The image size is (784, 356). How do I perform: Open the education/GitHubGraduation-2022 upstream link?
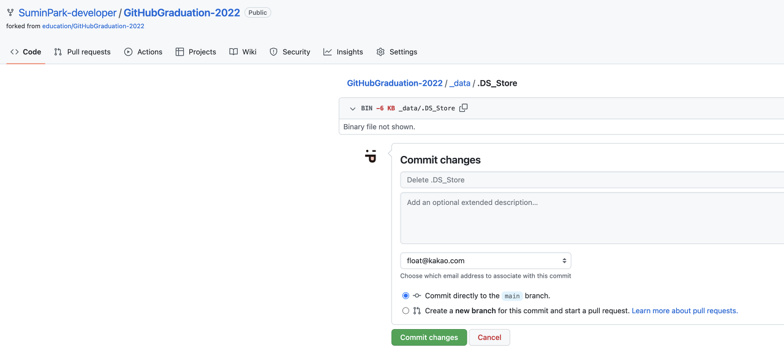[93, 26]
